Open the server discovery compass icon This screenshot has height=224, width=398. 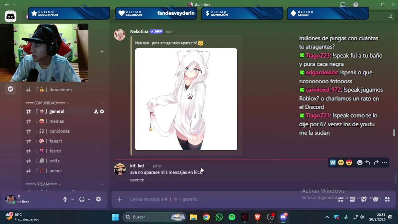click(11, 89)
